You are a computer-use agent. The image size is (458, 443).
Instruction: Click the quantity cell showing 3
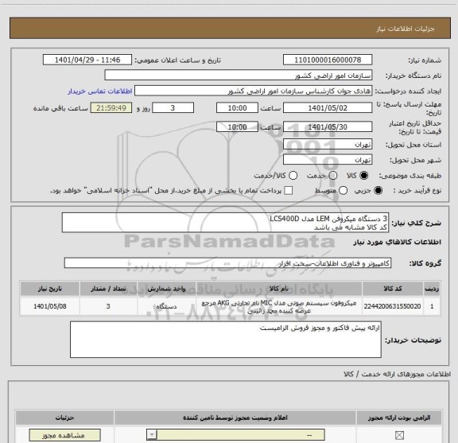[x=108, y=306]
